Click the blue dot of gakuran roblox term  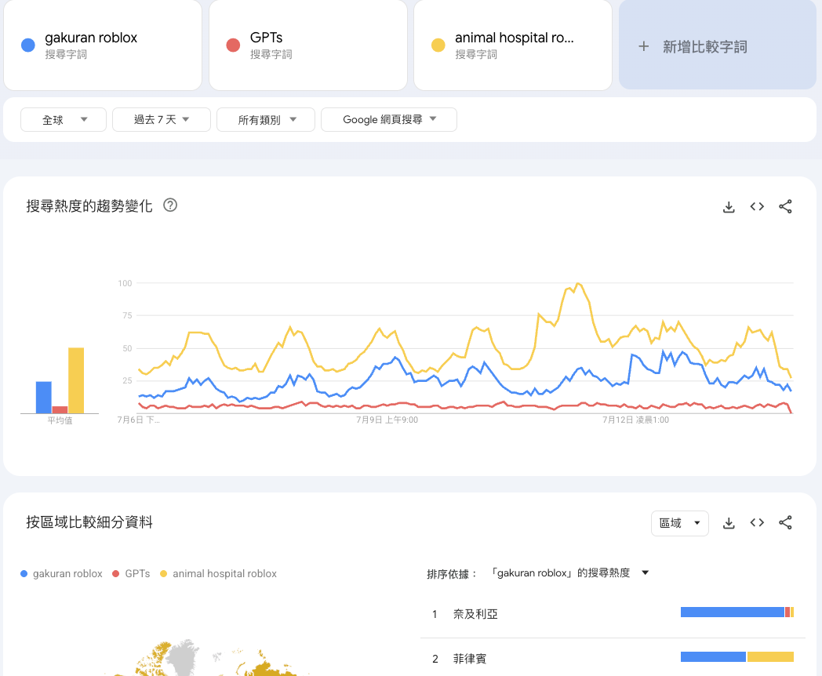click(27, 45)
